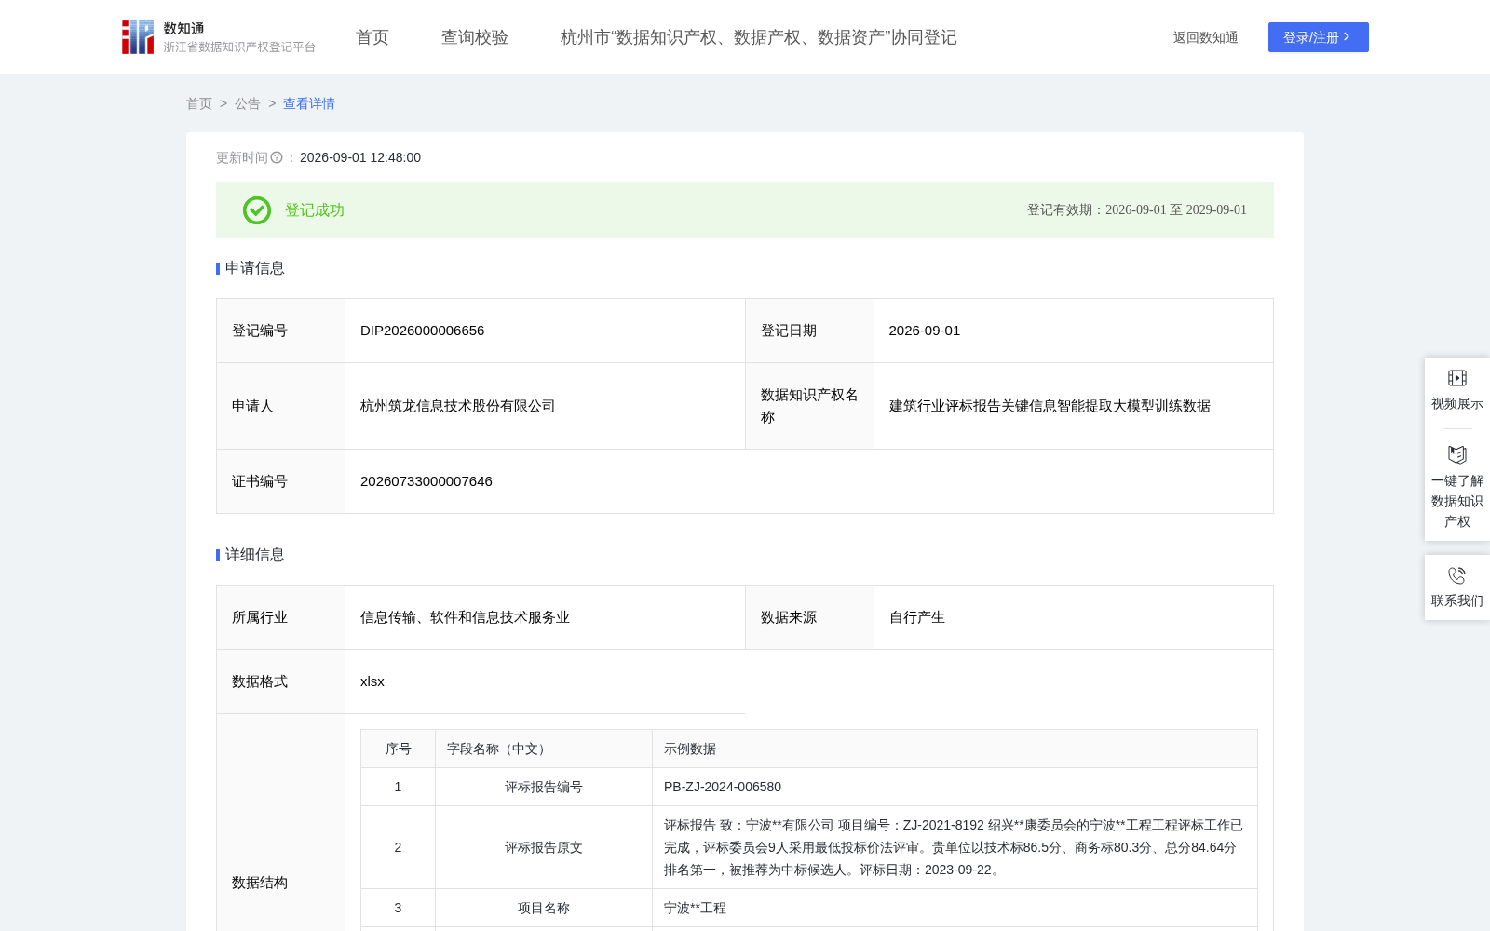Click the 项目名称 field name
Image resolution: width=1490 pixels, height=931 pixels.
[x=544, y=908]
